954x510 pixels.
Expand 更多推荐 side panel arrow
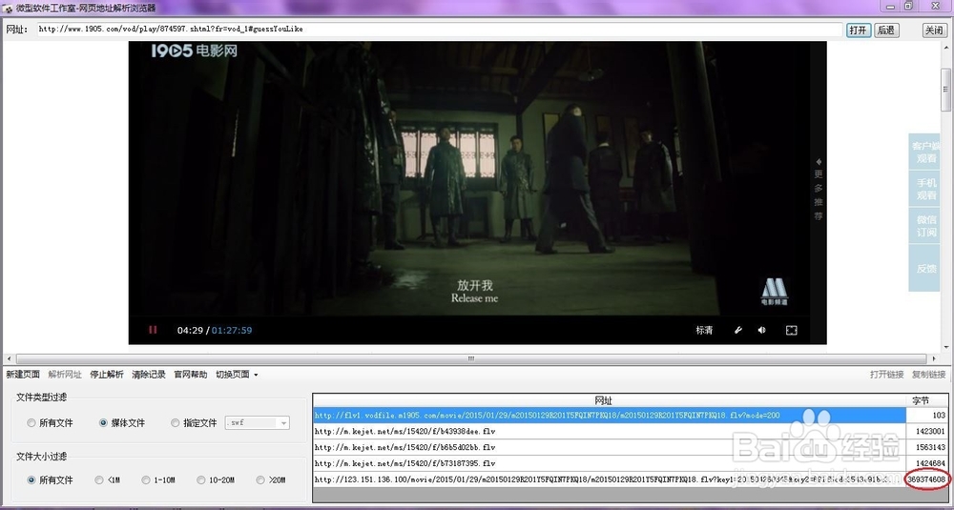tap(819, 162)
